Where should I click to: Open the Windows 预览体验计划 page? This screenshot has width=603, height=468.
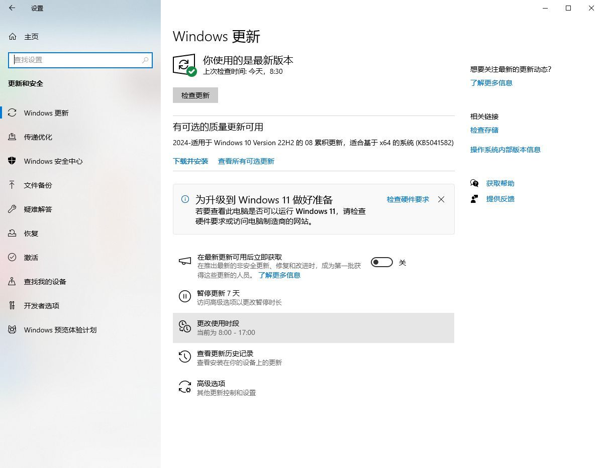[80, 330]
